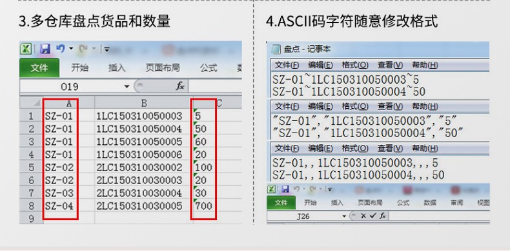The image size is (510, 251).
Task: Click the fx insert function icon beside O19
Action: tap(180, 86)
